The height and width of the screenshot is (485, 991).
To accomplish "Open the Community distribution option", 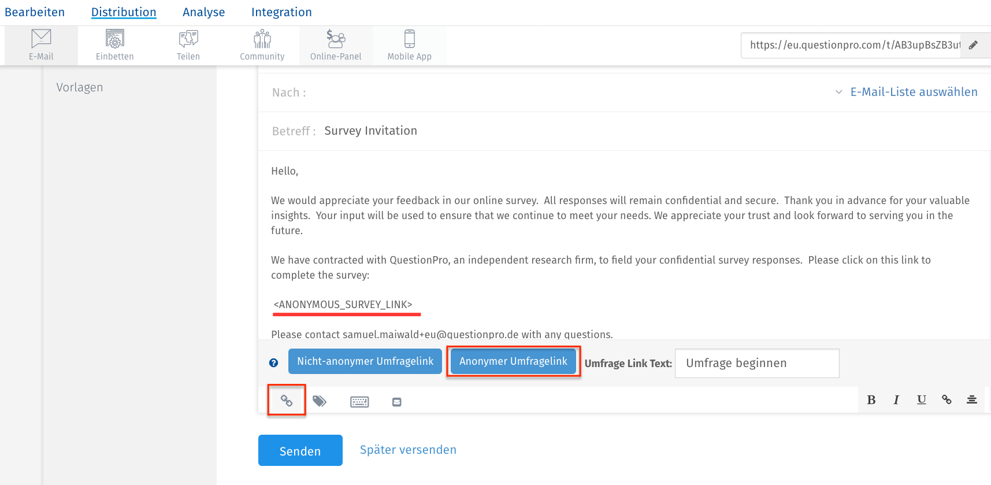I will click(x=262, y=45).
